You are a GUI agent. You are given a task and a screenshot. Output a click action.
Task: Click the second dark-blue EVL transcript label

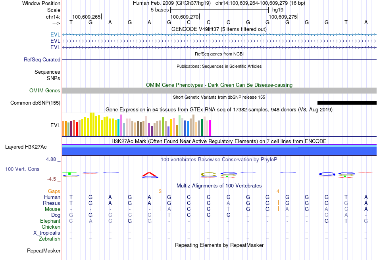point(55,41)
